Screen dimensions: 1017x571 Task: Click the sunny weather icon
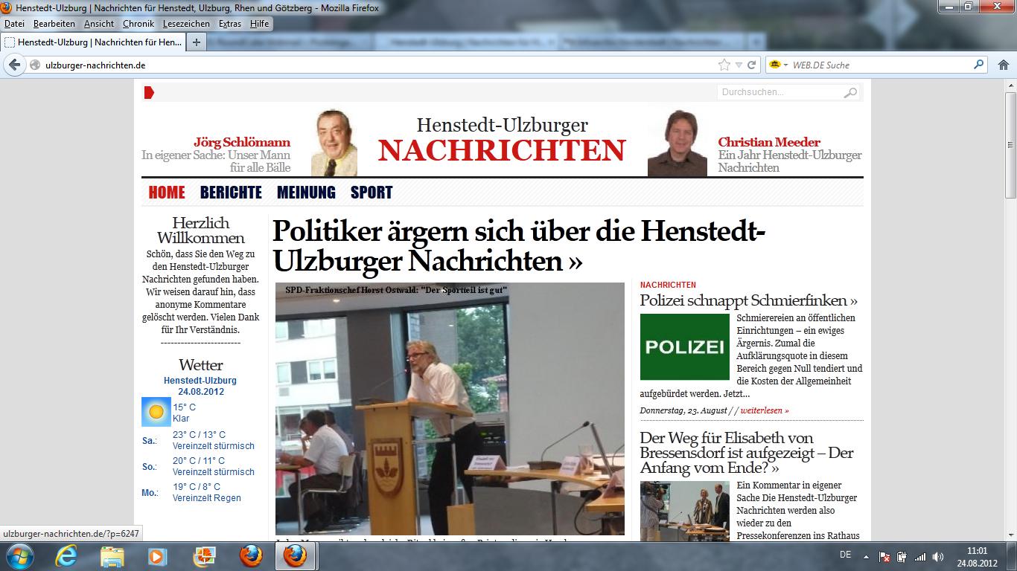point(156,412)
